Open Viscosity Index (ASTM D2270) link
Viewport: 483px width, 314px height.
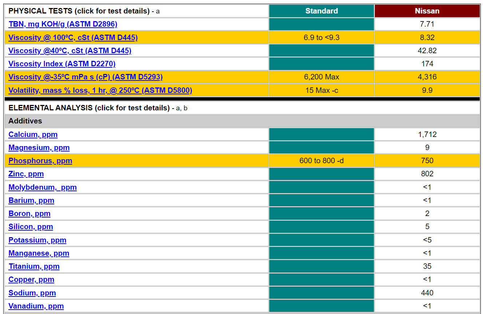pos(62,63)
